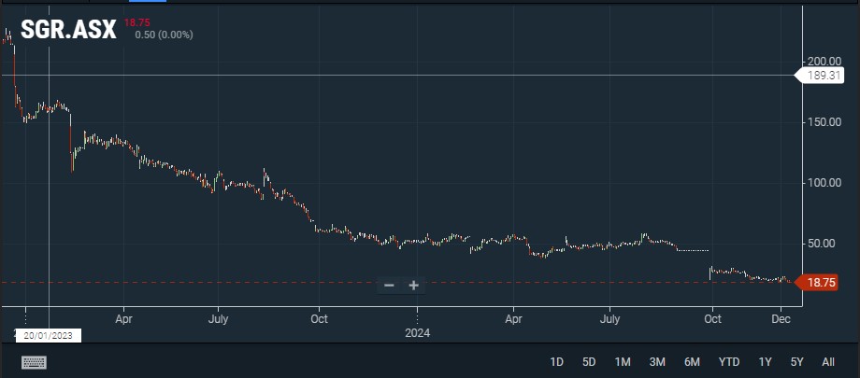The width and height of the screenshot is (860, 378).
Task: Select the 3M time range
Action: (x=657, y=362)
